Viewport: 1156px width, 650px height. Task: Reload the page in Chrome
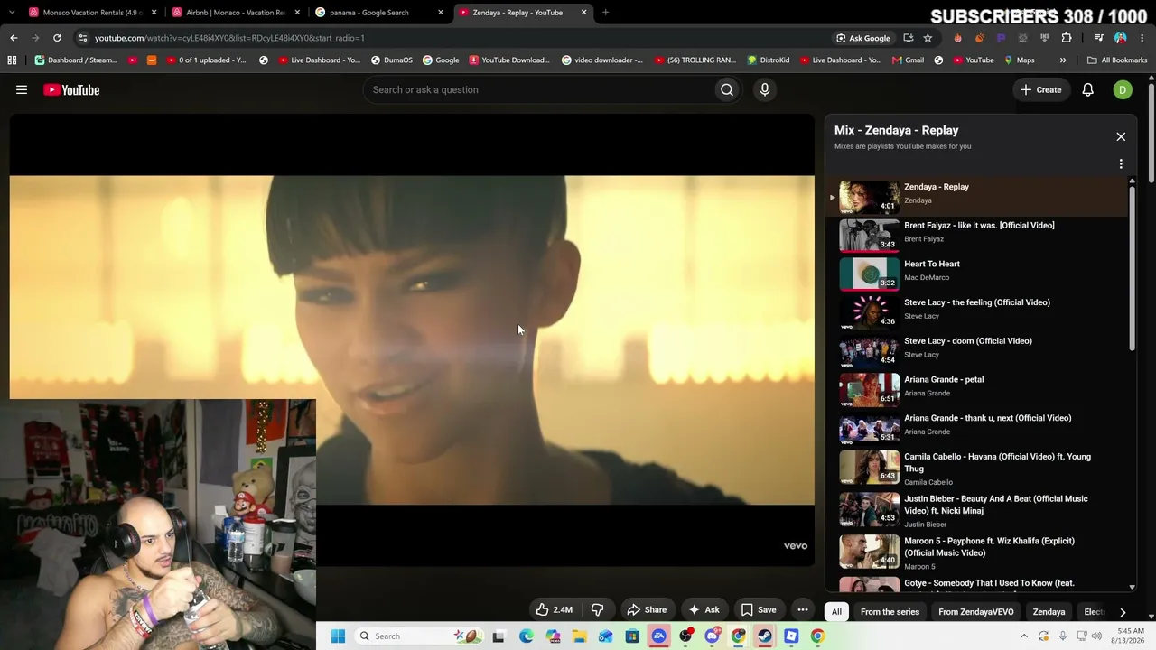(57, 38)
